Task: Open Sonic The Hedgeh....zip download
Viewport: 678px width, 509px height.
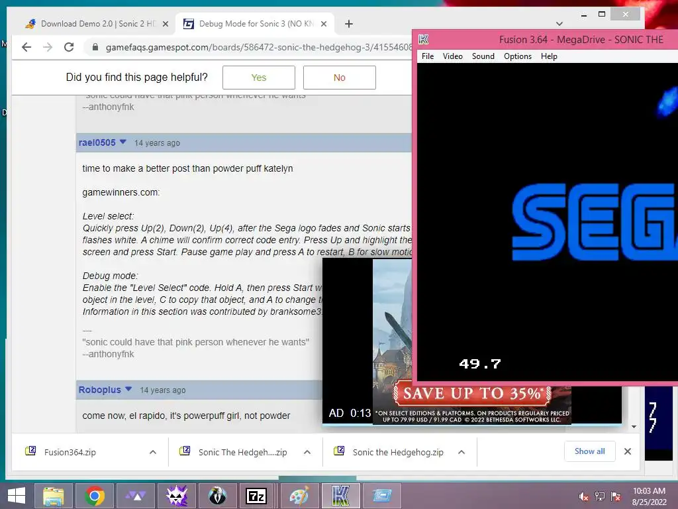Action: 242,452
